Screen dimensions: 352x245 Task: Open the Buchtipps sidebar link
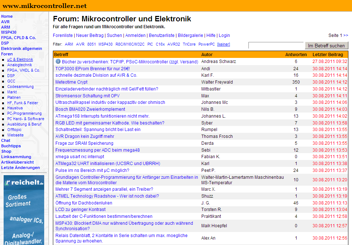[x=11, y=146]
